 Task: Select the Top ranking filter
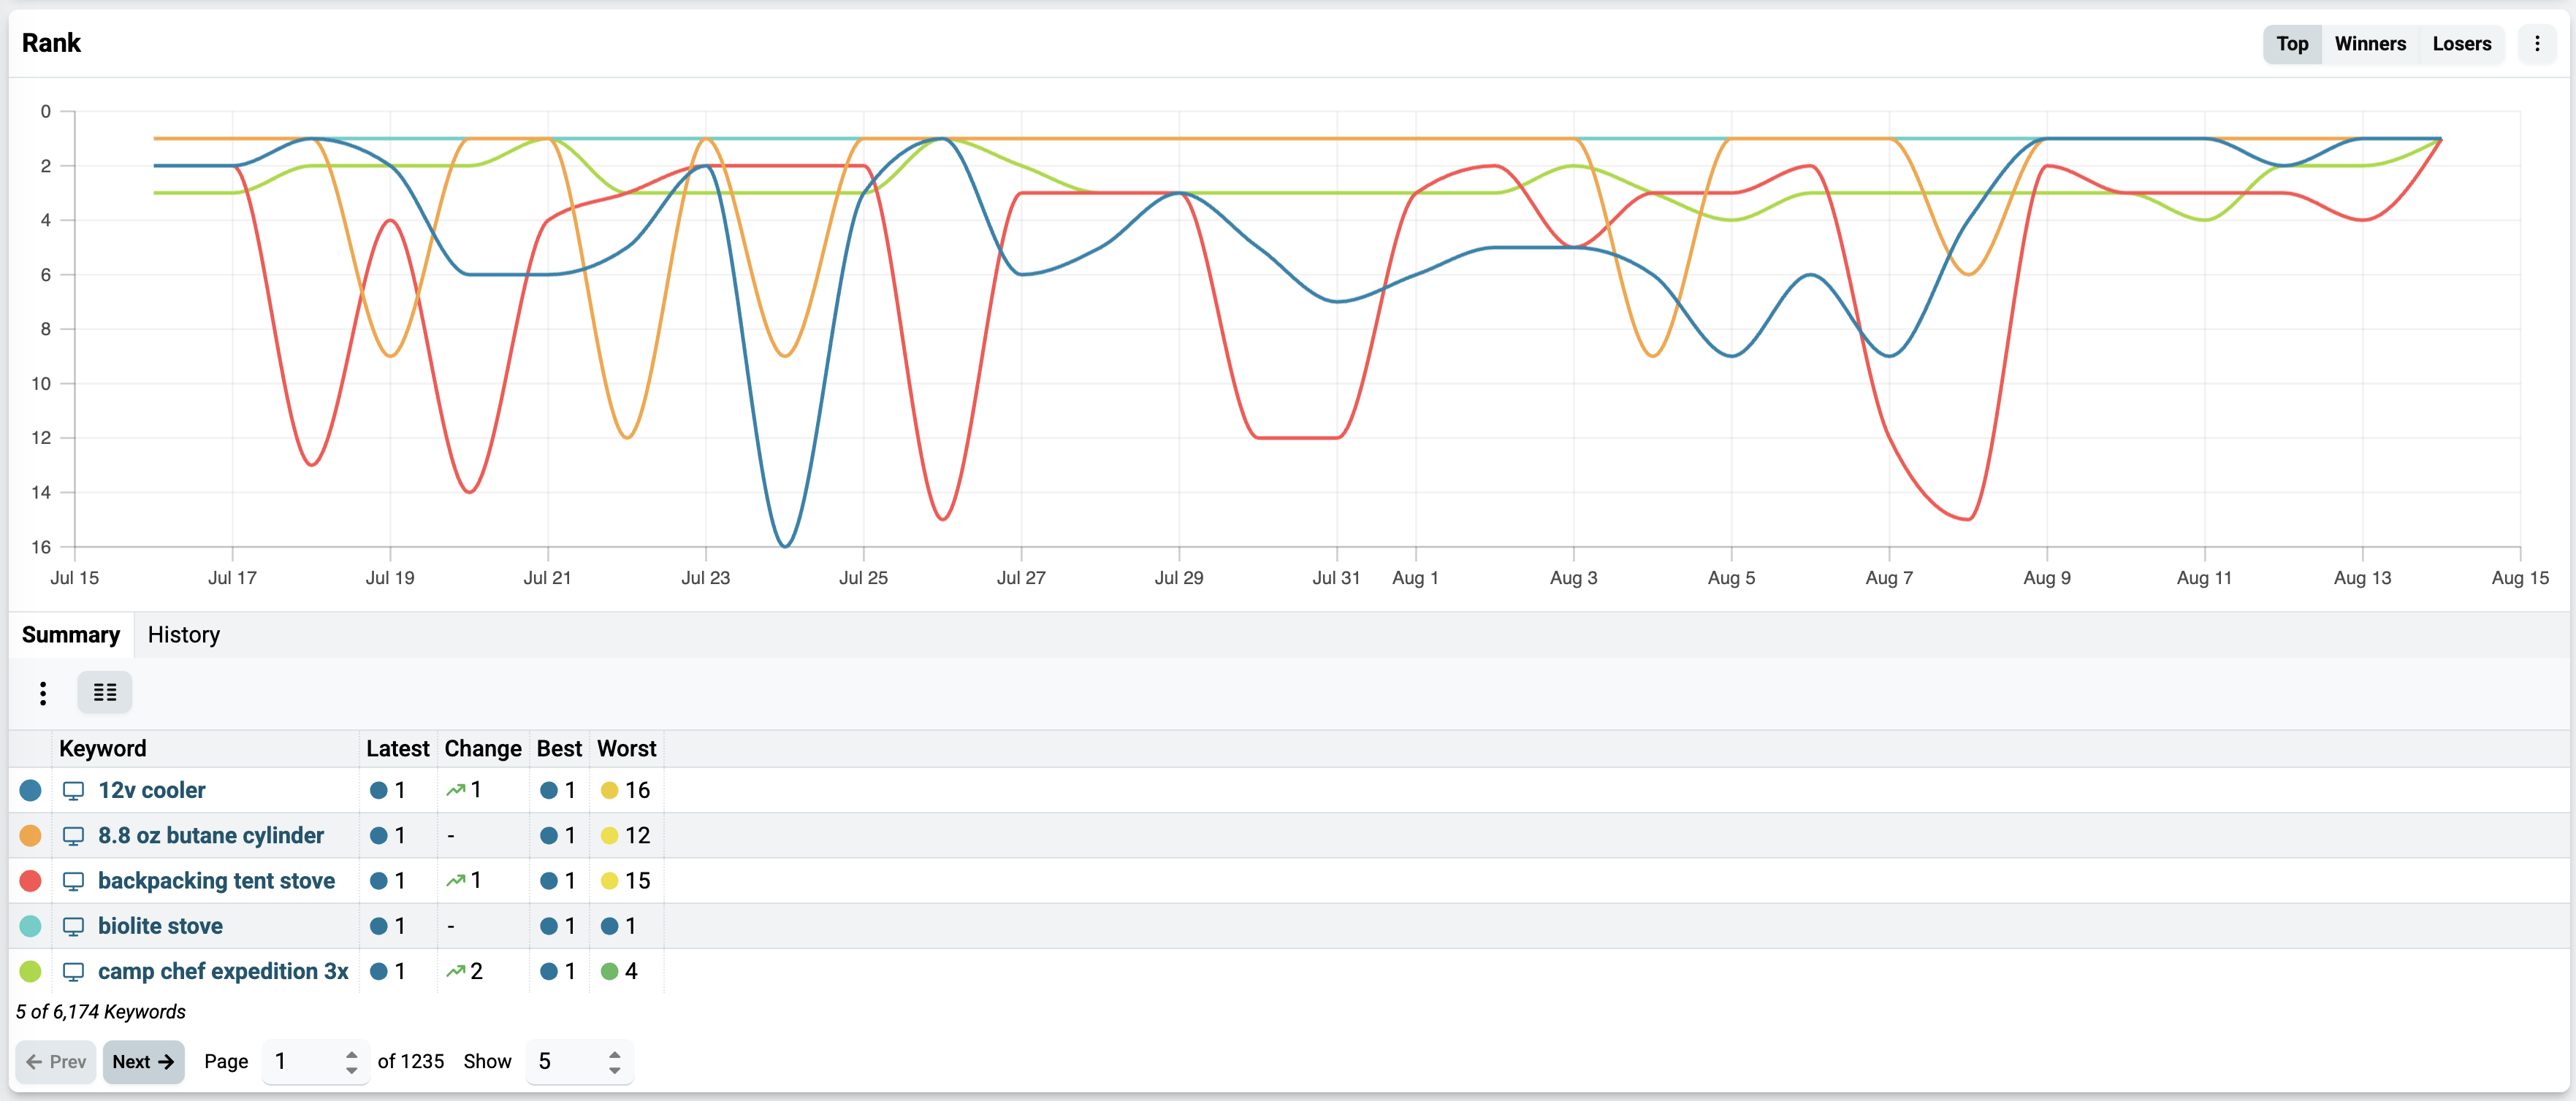click(2292, 44)
